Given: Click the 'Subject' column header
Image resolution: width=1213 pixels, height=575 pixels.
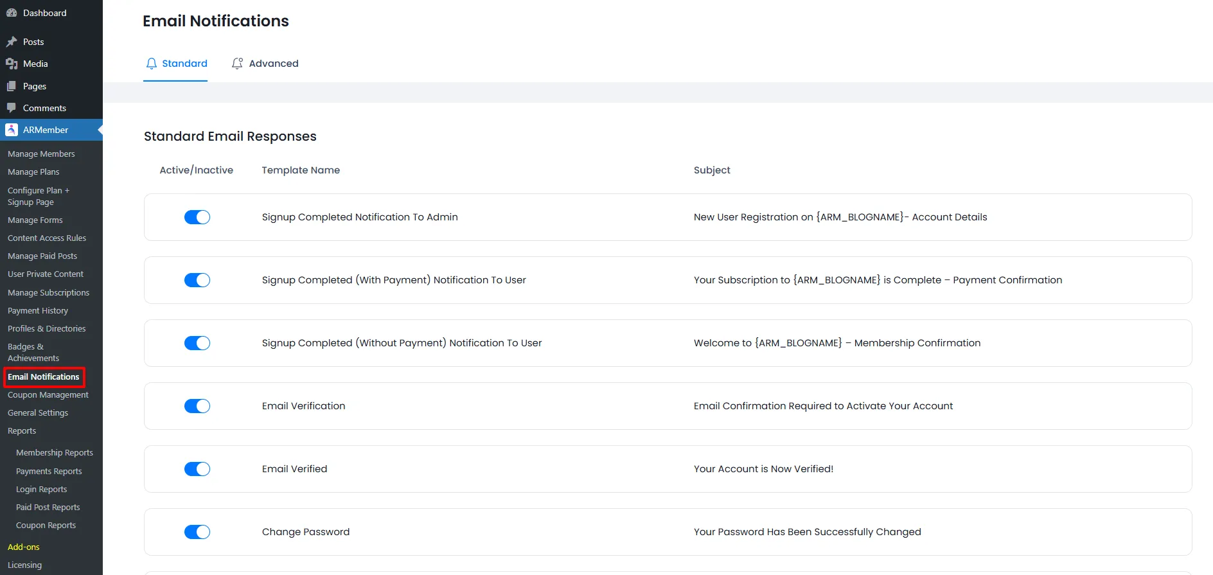Looking at the screenshot, I should click(712, 170).
